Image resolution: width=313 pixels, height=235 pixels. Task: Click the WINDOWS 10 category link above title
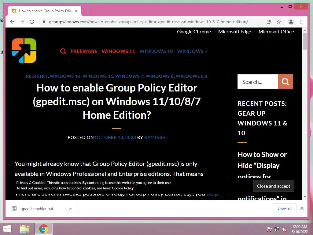click(65, 76)
